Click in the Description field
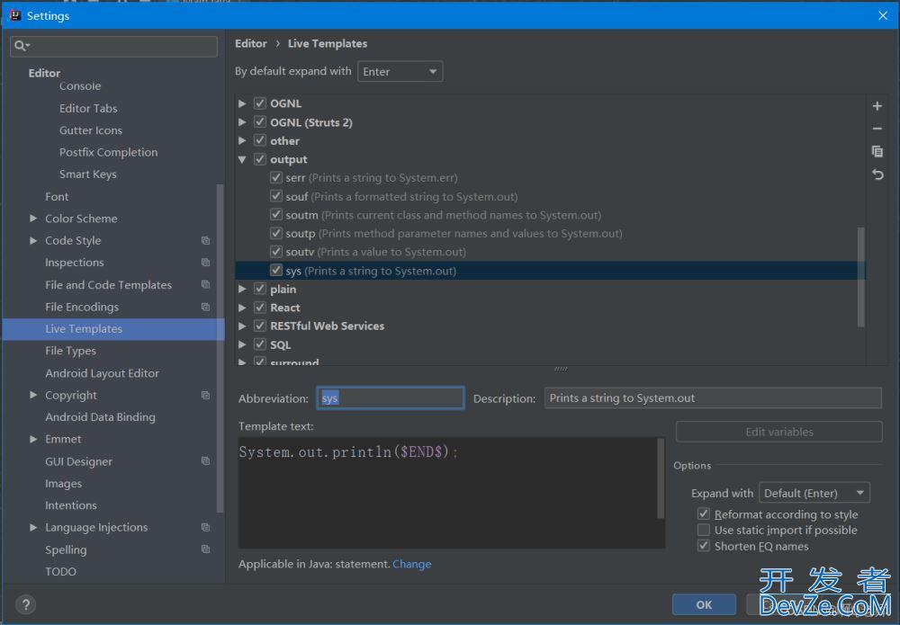 point(713,398)
